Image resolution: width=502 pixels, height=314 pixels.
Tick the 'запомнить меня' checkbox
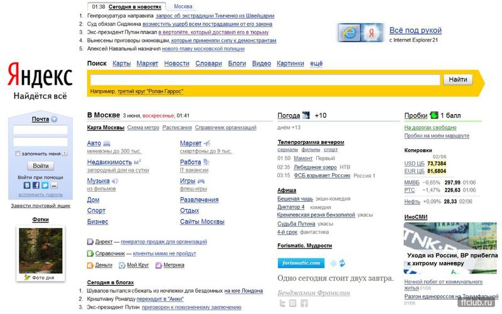click(18, 154)
